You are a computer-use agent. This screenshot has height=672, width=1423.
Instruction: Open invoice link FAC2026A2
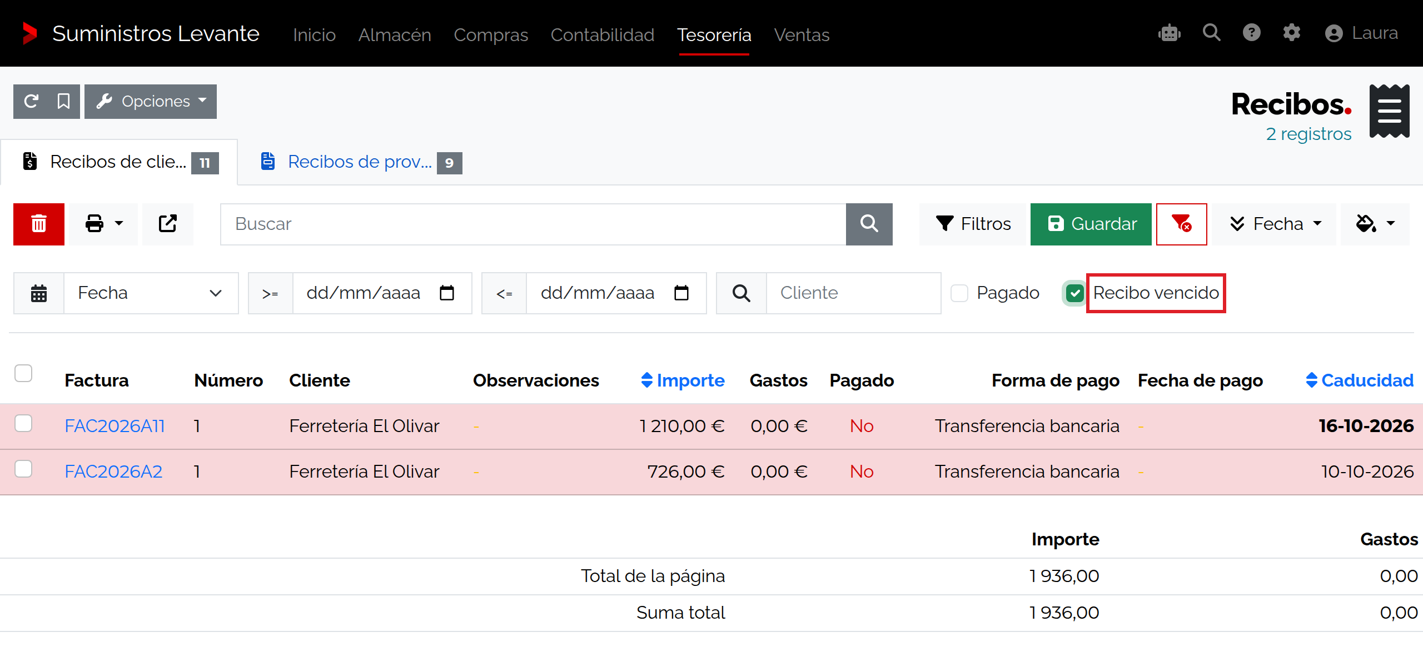click(x=113, y=471)
